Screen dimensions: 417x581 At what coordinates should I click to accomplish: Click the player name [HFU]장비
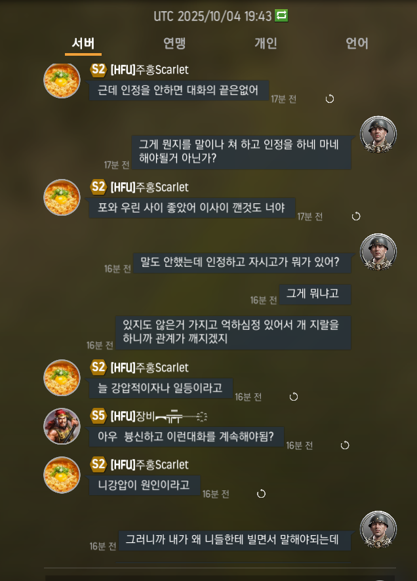pos(132,416)
